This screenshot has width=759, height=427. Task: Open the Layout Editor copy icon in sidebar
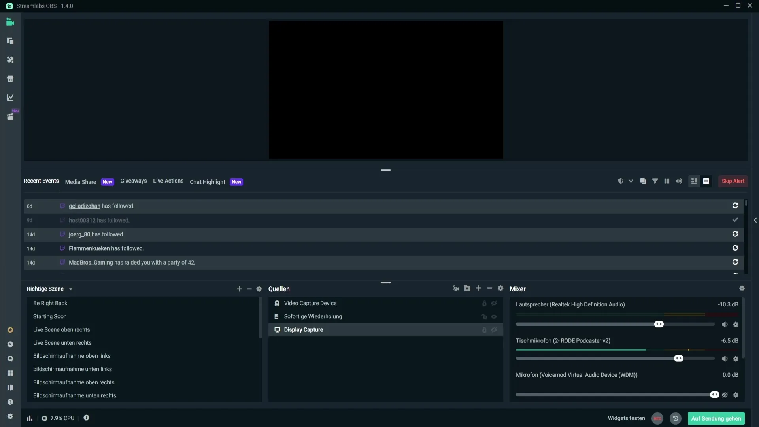(x=10, y=41)
